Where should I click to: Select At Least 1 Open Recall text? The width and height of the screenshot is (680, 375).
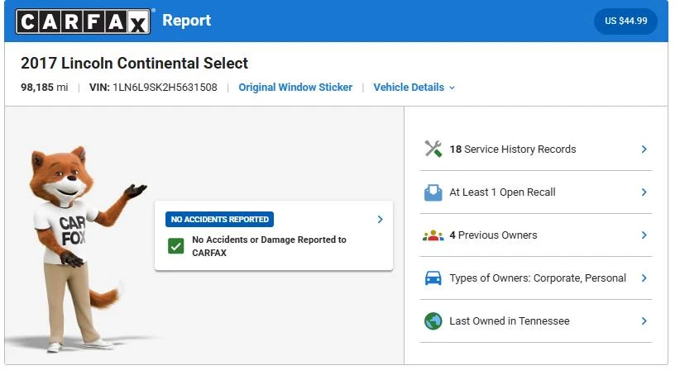(502, 192)
